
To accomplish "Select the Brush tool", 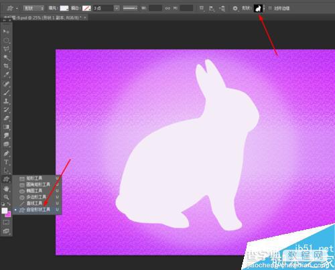I will pos(6,92).
